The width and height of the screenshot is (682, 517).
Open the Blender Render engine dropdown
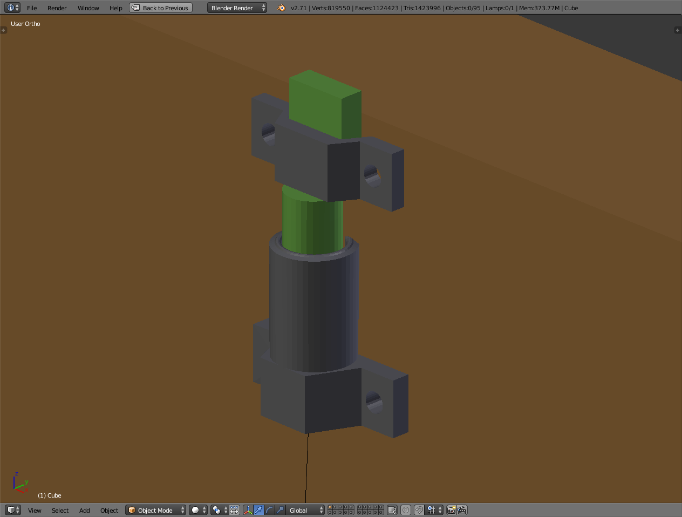(x=237, y=8)
